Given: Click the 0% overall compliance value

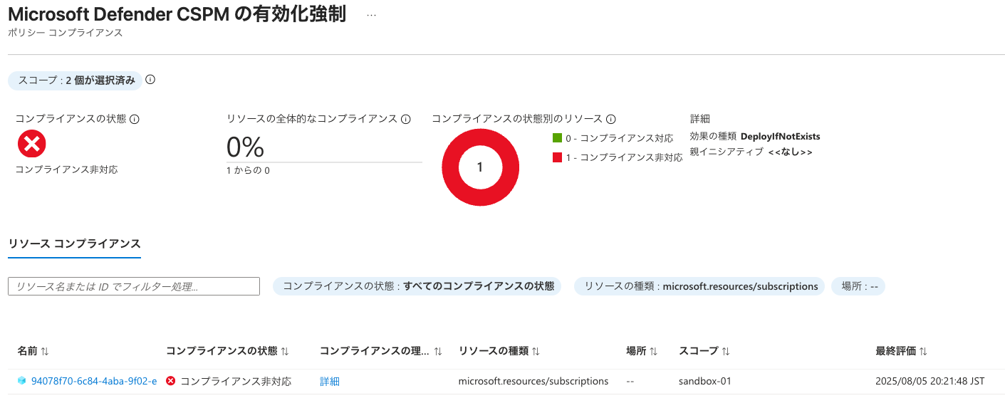Looking at the screenshot, I should (245, 147).
